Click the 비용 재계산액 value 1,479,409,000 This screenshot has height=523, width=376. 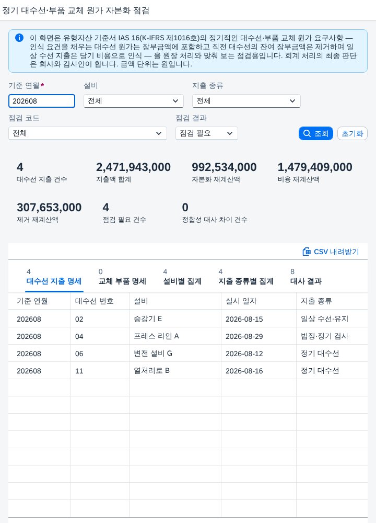pos(315,167)
